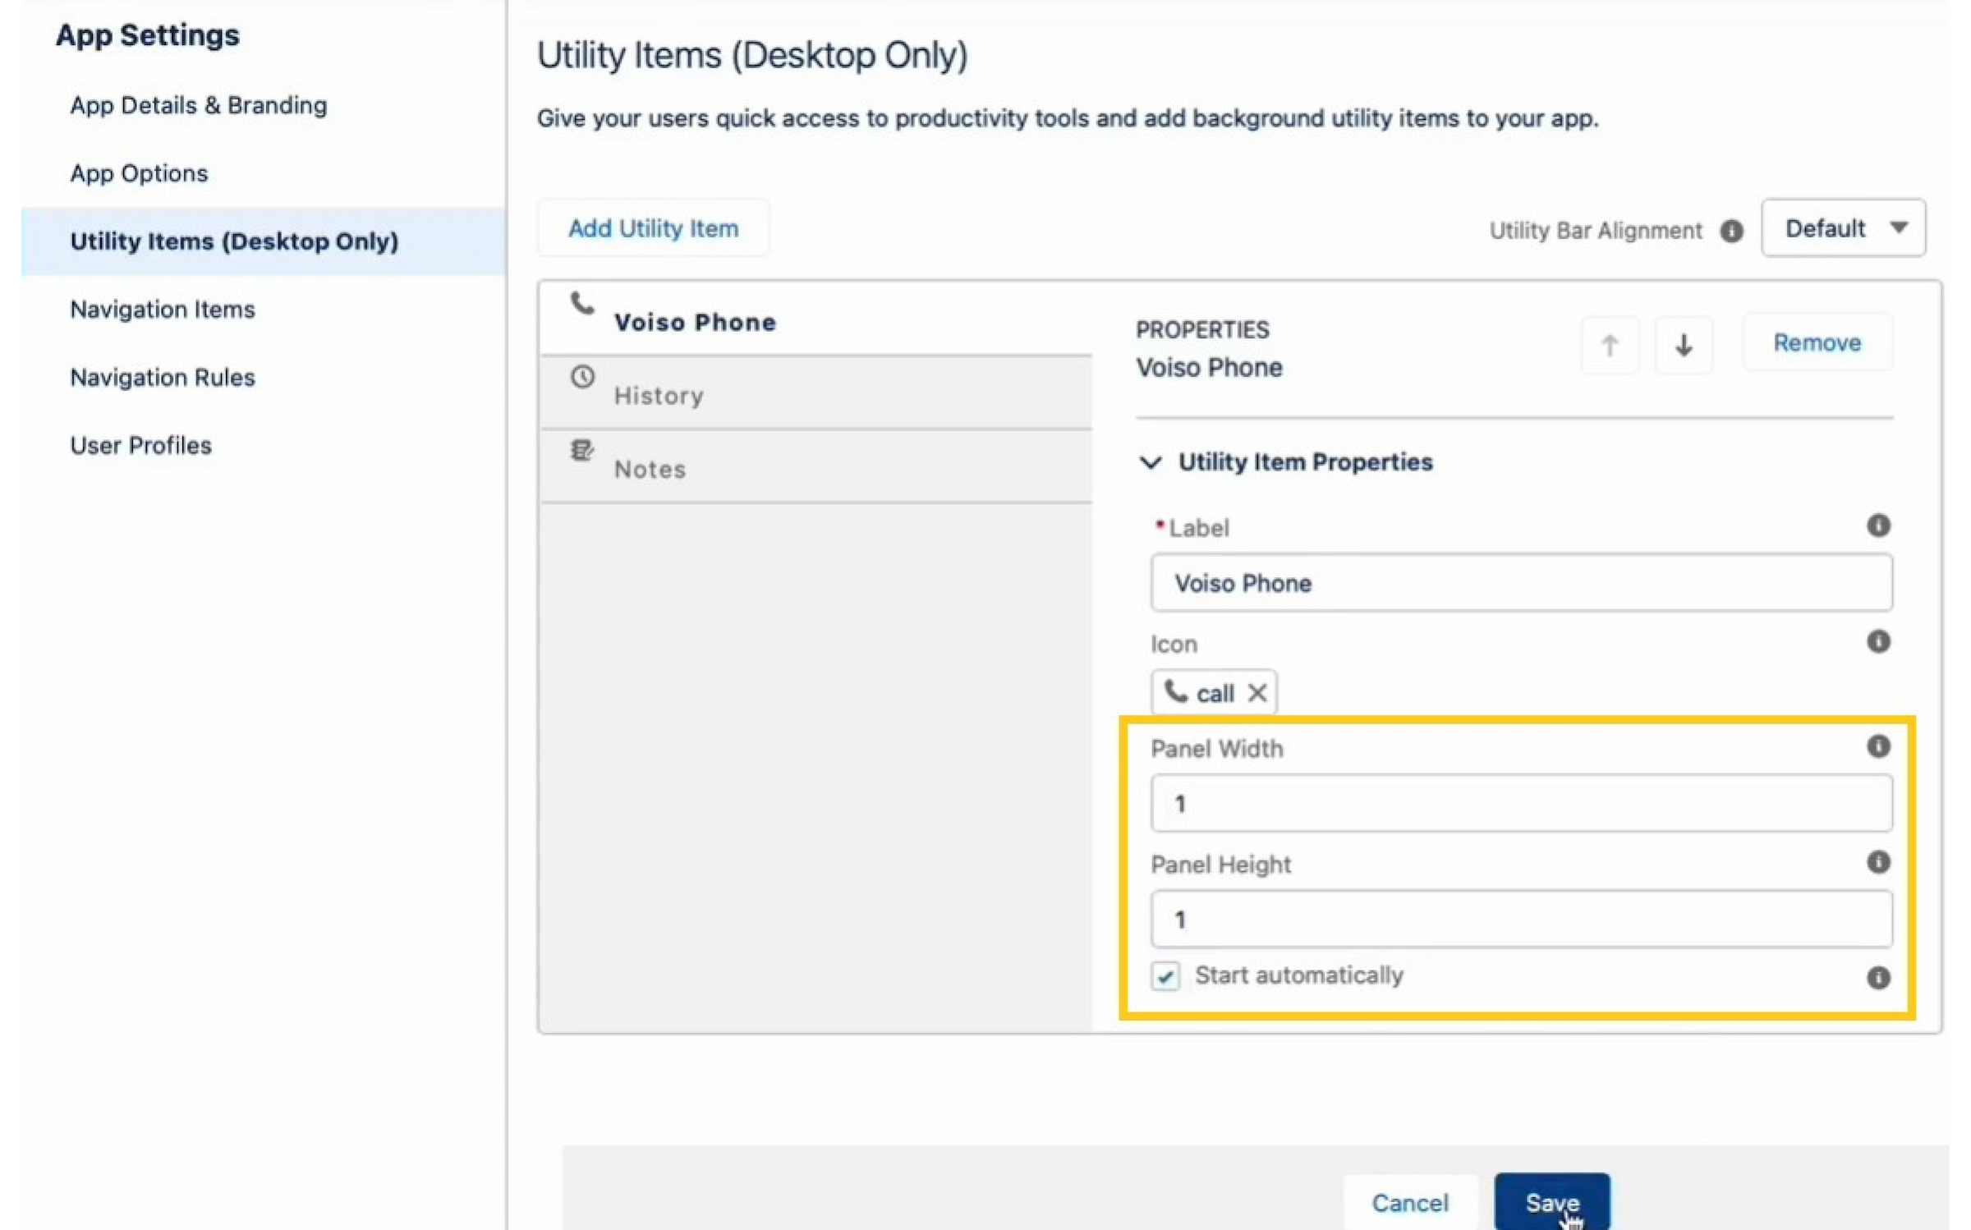This screenshot has width=1971, height=1230.
Task: Show info tooltip for Icon field
Action: [1878, 641]
